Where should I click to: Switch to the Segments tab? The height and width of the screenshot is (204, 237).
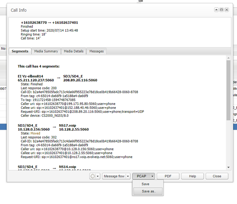tap(20, 51)
